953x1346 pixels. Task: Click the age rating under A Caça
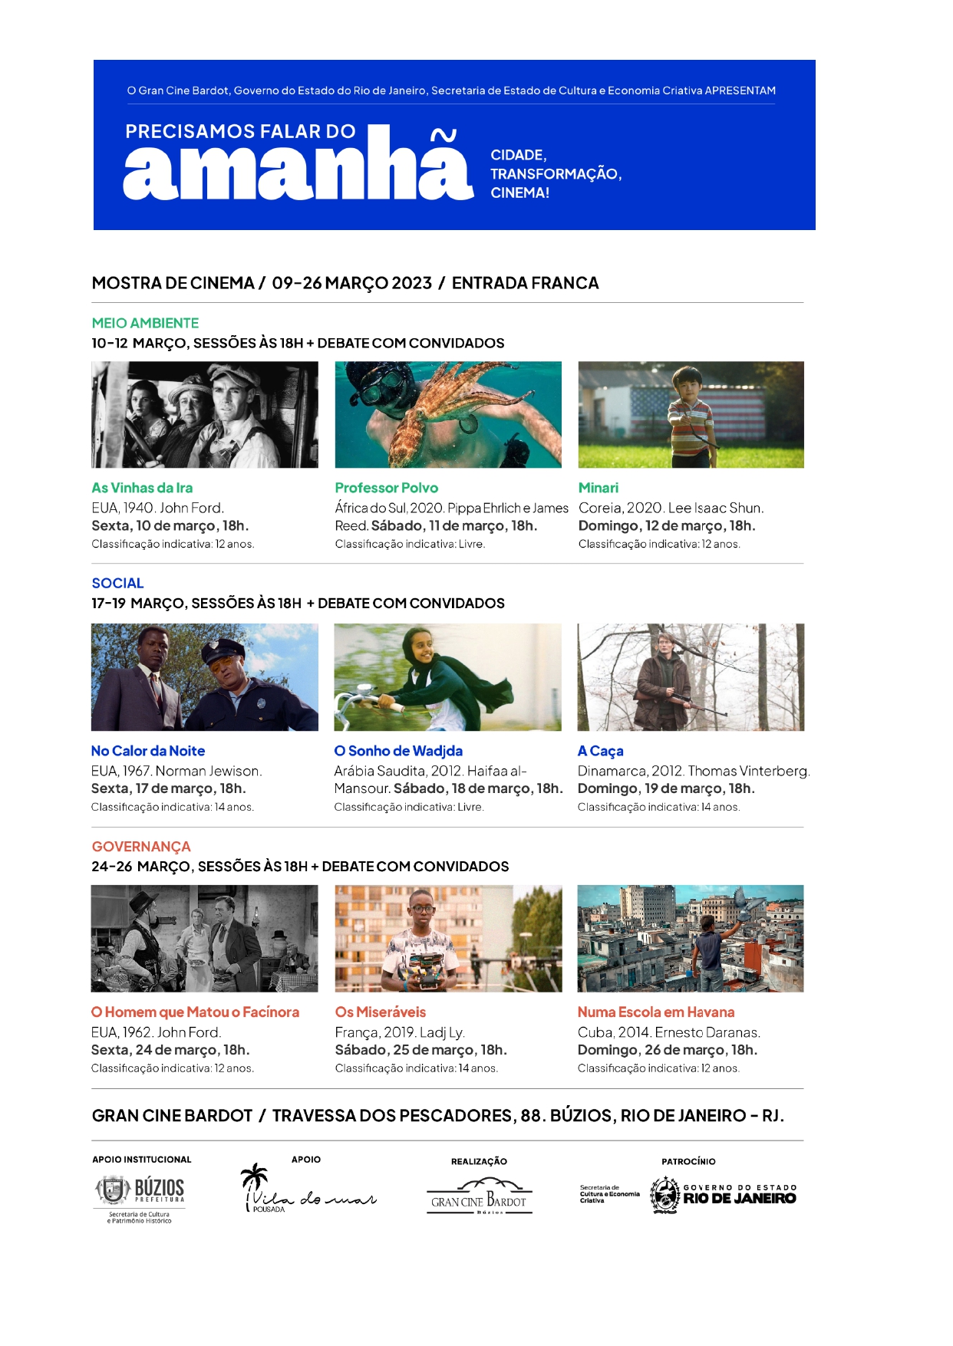(658, 807)
